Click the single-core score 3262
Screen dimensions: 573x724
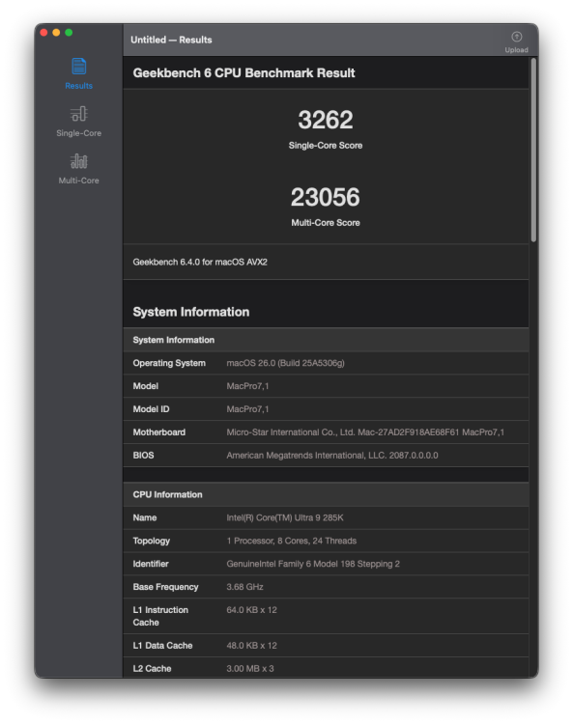coord(326,120)
